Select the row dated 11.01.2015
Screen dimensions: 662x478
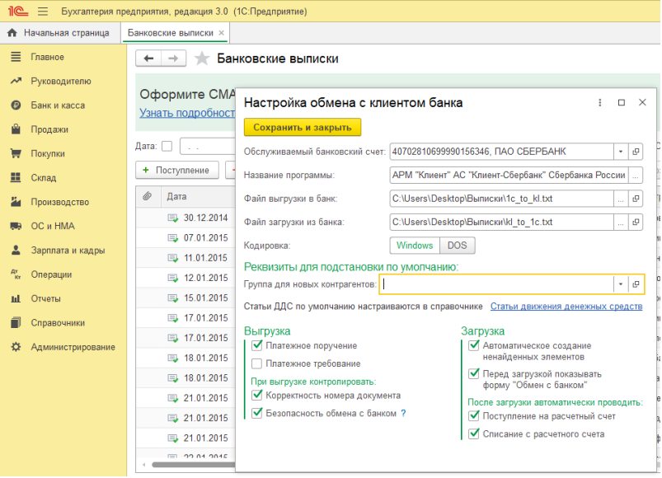click(185, 258)
